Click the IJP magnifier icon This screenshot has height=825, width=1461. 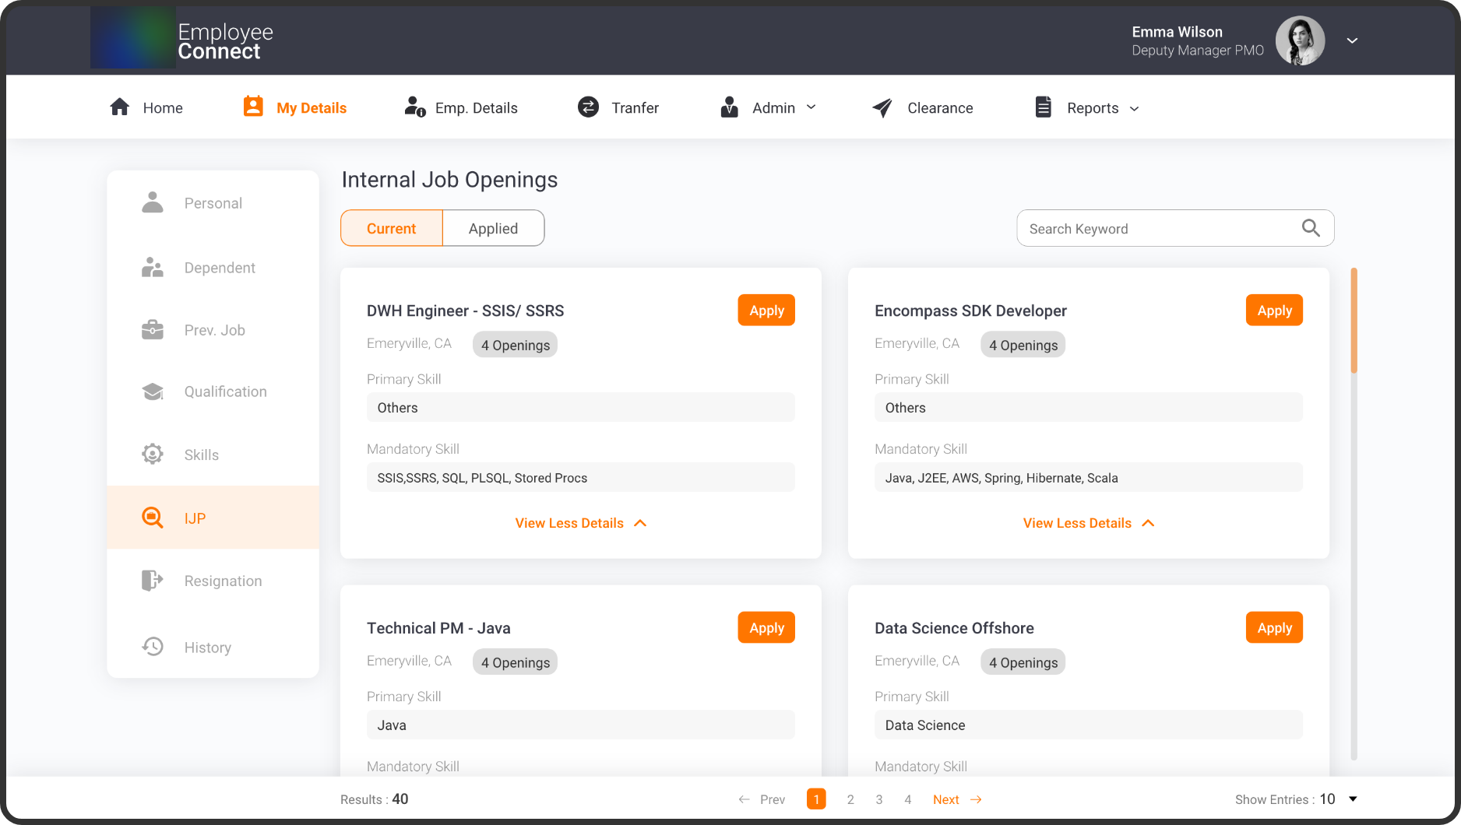tap(153, 518)
